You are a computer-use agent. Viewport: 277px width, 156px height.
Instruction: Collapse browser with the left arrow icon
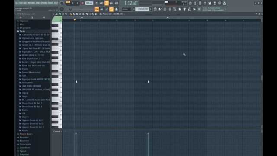tap(44, 17)
